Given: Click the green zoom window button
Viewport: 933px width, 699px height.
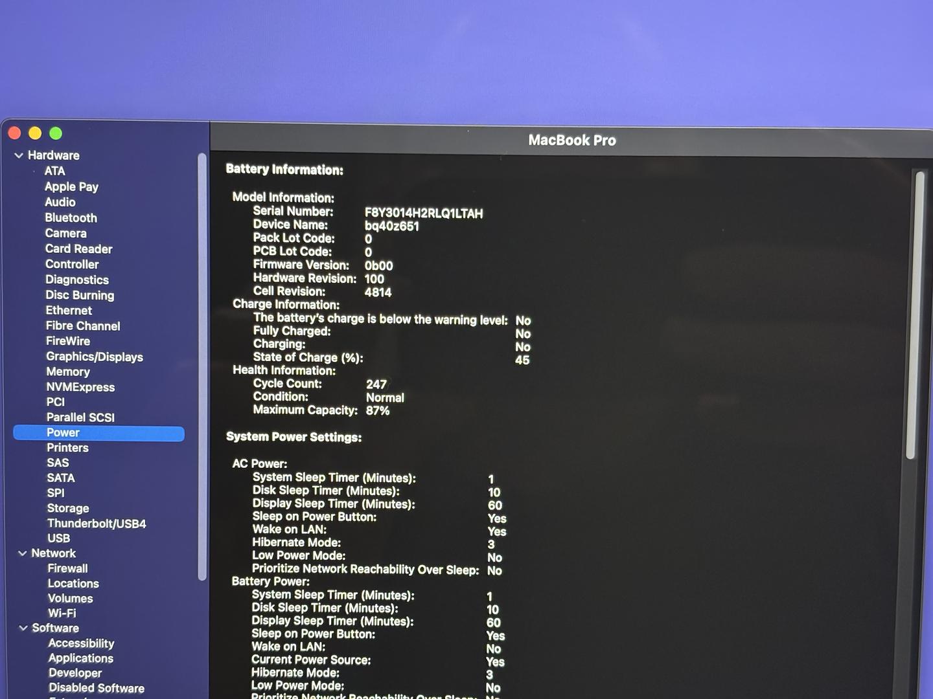Looking at the screenshot, I should click(56, 133).
